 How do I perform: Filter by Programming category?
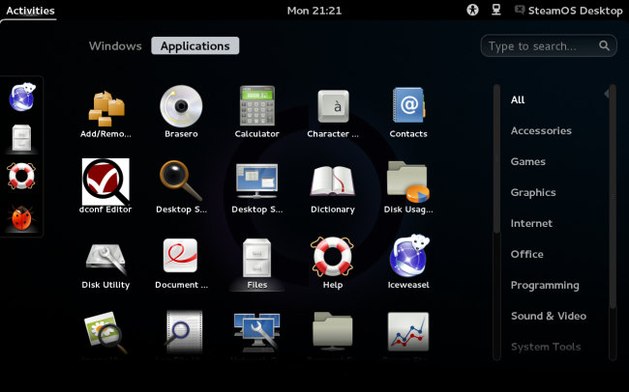(545, 285)
